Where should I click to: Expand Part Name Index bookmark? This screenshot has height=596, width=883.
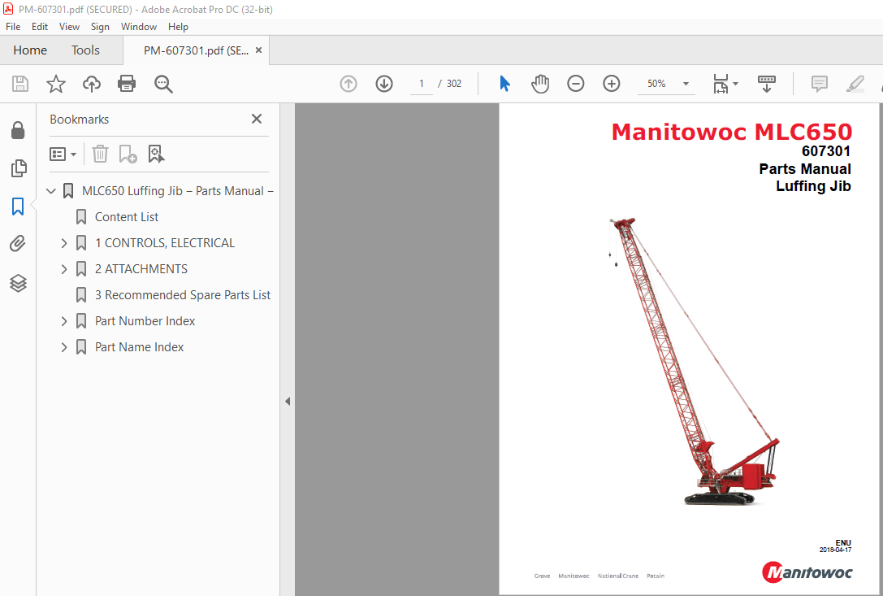click(63, 346)
